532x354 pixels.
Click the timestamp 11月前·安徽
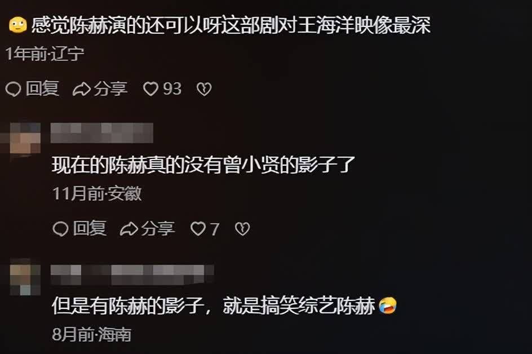97,194
